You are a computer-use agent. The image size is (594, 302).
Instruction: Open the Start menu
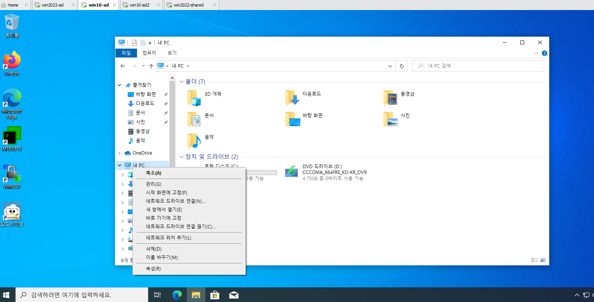(7, 295)
